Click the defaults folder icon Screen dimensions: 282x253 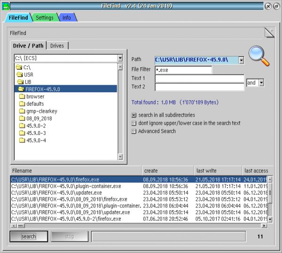point(22,104)
